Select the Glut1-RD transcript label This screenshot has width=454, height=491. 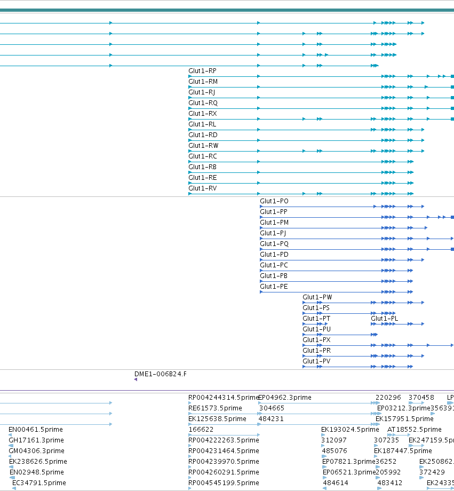203,135
